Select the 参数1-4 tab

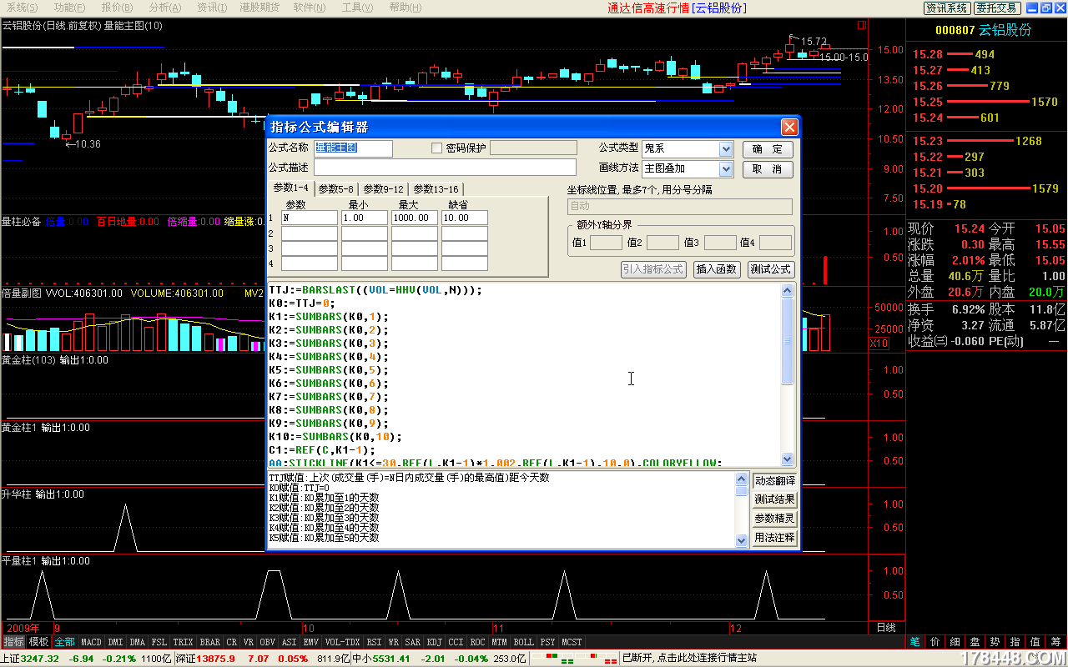pyautogui.click(x=290, y=188)
